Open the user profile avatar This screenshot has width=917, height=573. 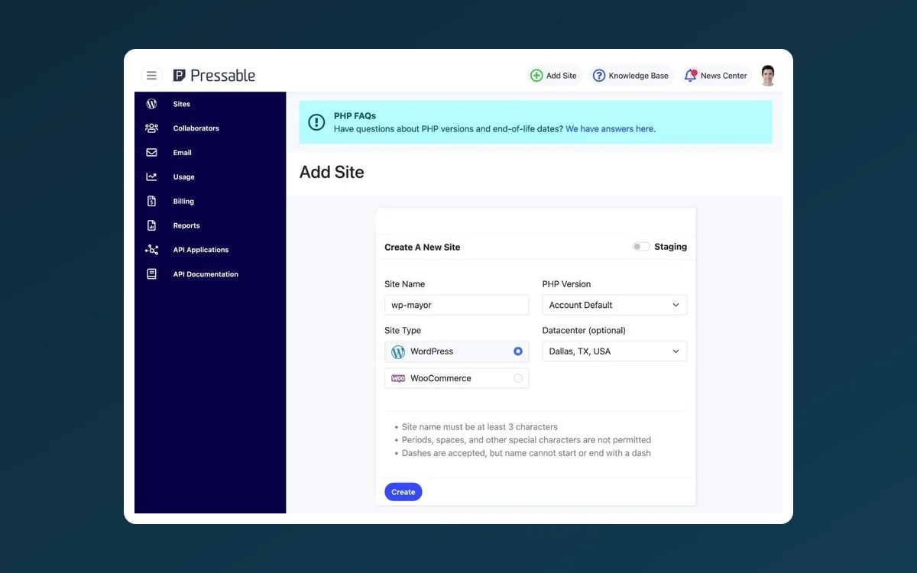coord(768,76)
